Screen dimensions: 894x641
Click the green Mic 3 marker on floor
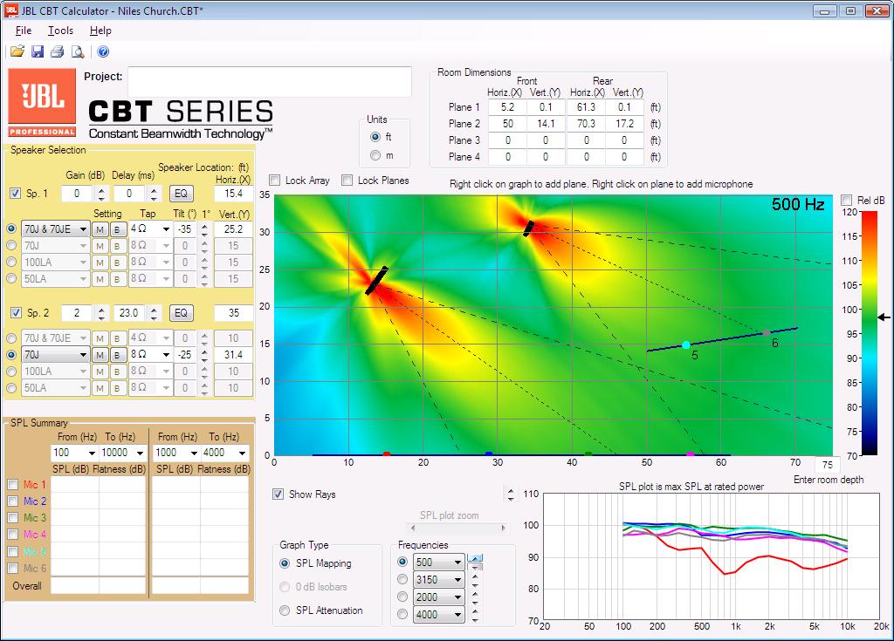pyautogui.click(x=588, y=454)
